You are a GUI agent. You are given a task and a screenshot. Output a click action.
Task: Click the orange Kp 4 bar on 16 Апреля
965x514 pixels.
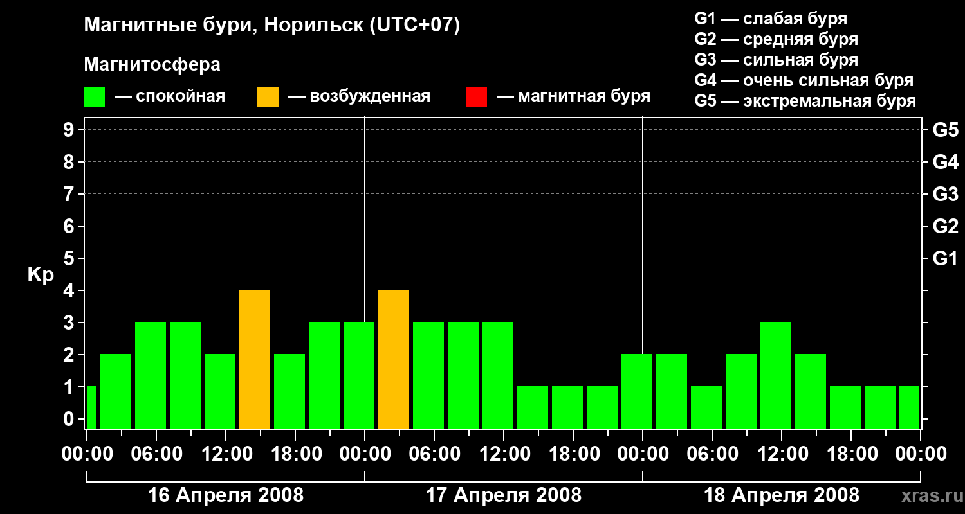[255, 360]
